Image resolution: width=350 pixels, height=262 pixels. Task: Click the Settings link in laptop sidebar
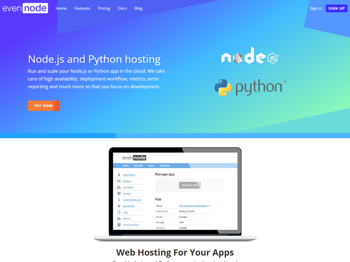pos(127,181)
